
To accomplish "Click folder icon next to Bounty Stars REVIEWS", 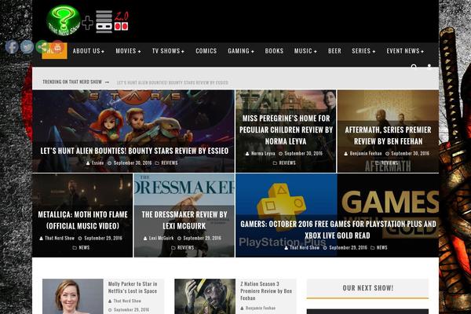I will click(157, 163).
